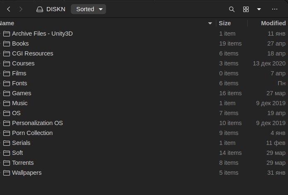Click the 13 дек 2020 date of Courses

[269, 63]
